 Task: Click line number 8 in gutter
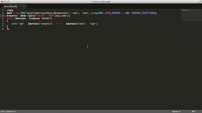(3, 29)
